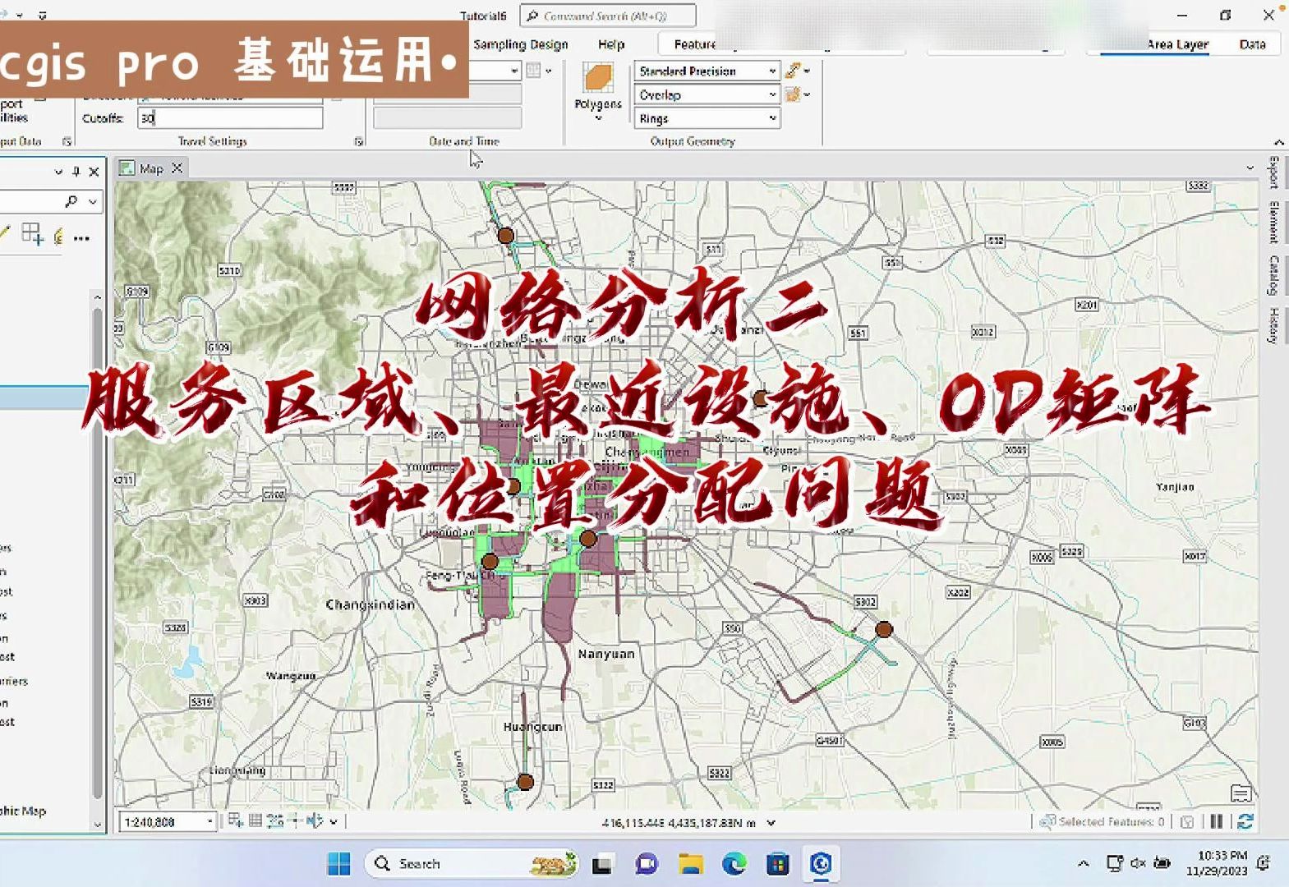Click the Selected Features zoom icon
The image size is (1289, 887).
pos(1047,821)
